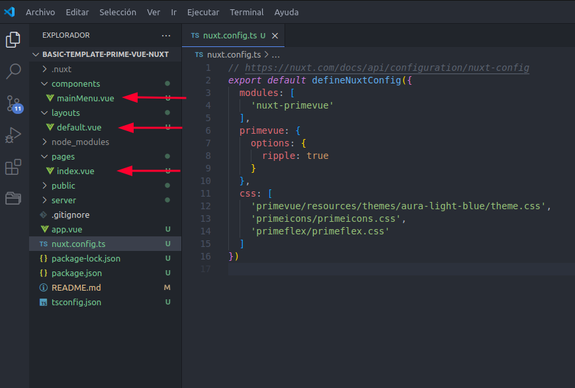
Task: Open the project folders icon in activity bar
Action: pyautogui.click(x=13, y=198)
